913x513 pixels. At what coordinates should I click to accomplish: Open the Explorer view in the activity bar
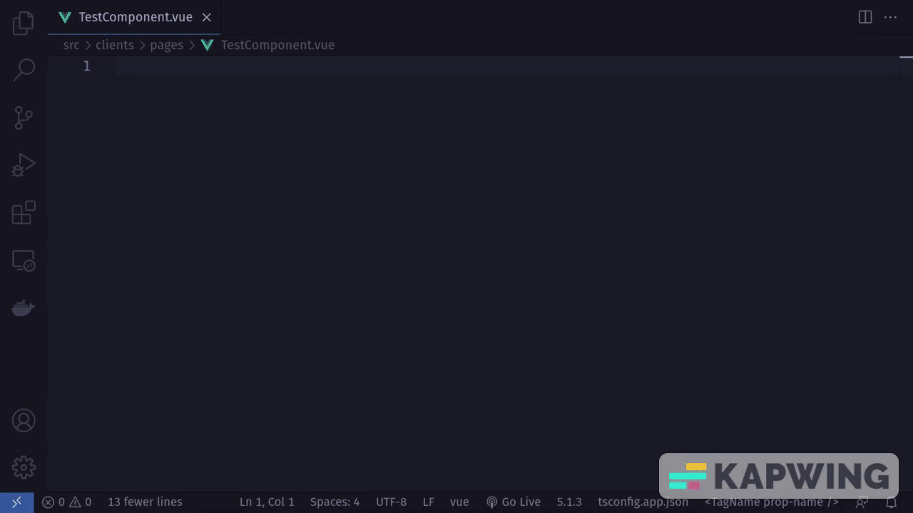(x=24, y=23)
